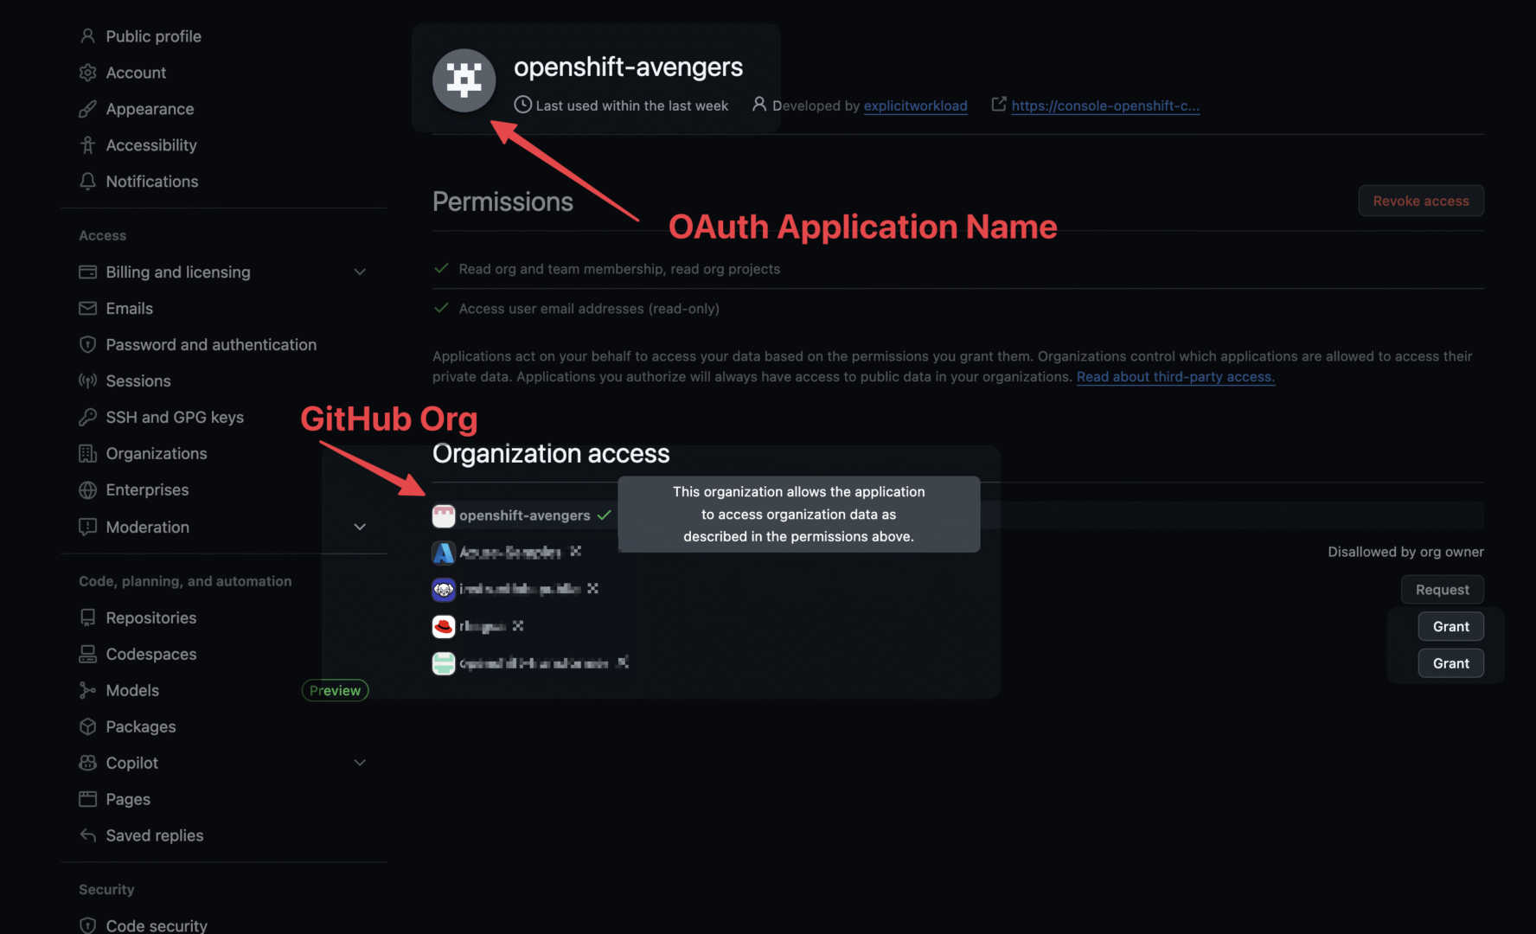1536x934 pixels.
Task: Click the Request access button
Action: (1442, 590)
